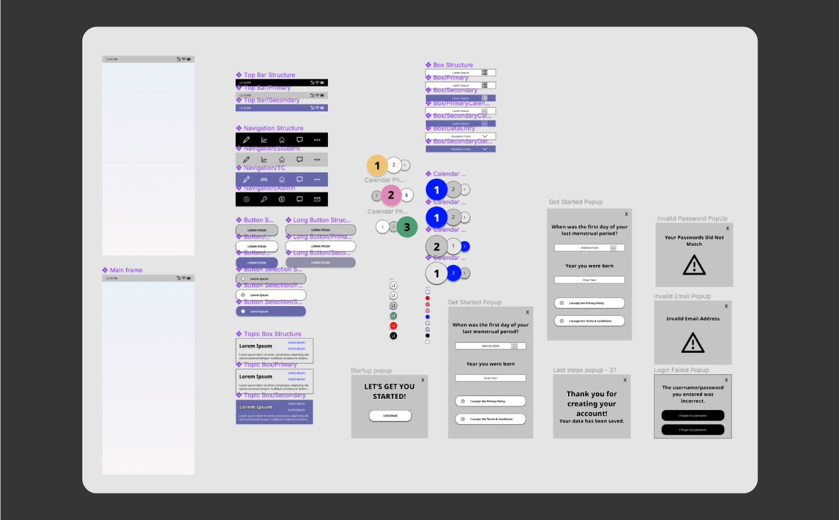Expand the purple Box/SecondaryData dropdown chevron
This screenshot has height=520, width=839.
[485, 149]
